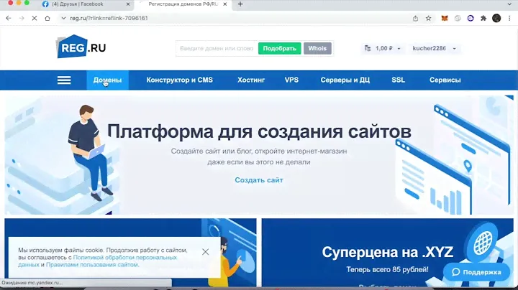
Task: Open a new browser tab
Action: (x=240, y=4)
